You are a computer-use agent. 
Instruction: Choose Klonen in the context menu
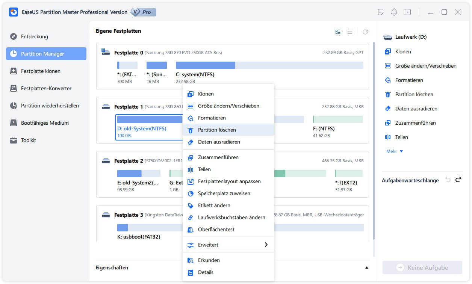(228, 94)
